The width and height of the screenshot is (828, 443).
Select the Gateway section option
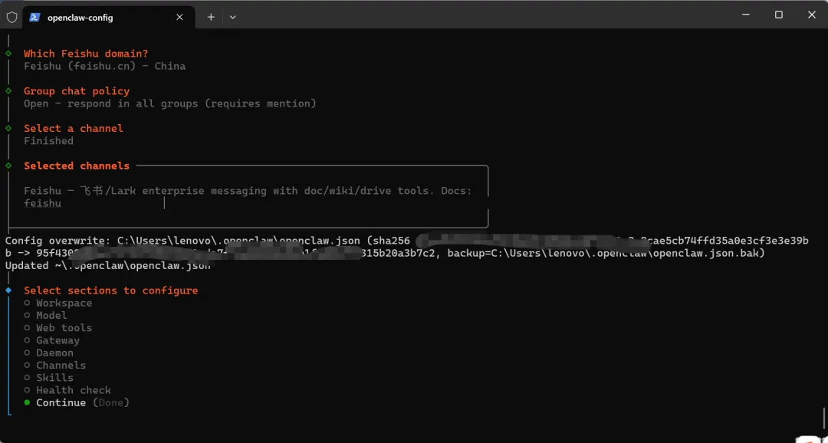pyautogui.click(x=52, y=340)
